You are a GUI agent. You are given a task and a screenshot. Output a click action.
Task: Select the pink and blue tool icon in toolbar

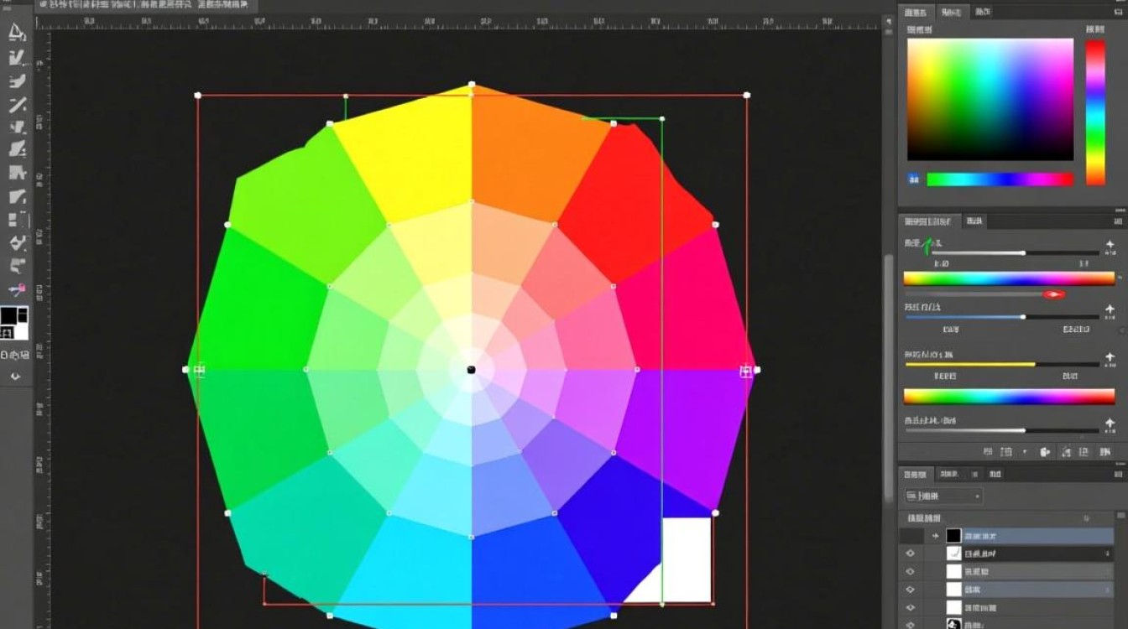17,289
